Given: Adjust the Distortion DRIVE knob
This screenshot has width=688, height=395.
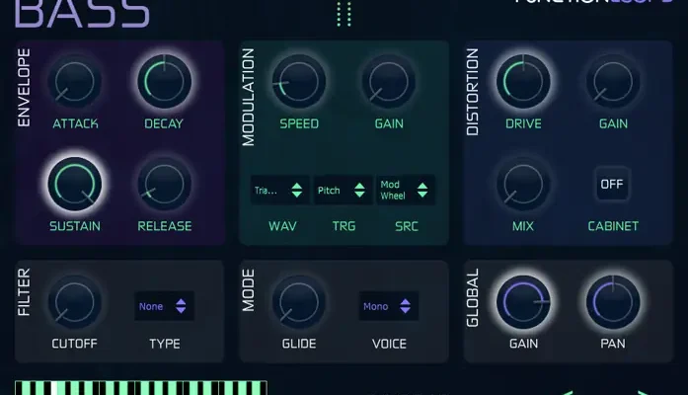Looking at the screenshot, I should point(523,82).
